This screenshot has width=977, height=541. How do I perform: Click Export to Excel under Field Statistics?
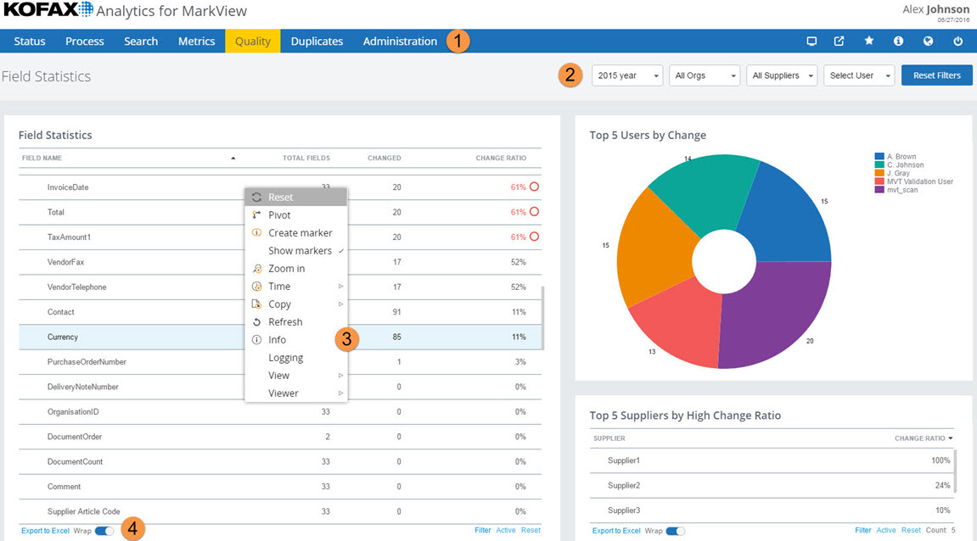pyautogui.click(x=46, y=531)
